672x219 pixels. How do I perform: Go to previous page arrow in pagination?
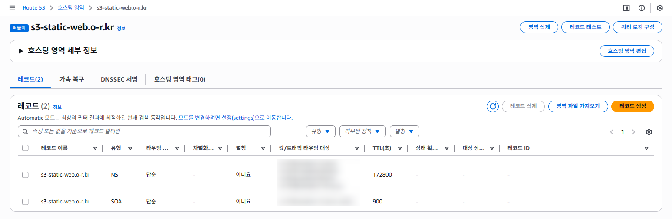(x=612, y=132)
